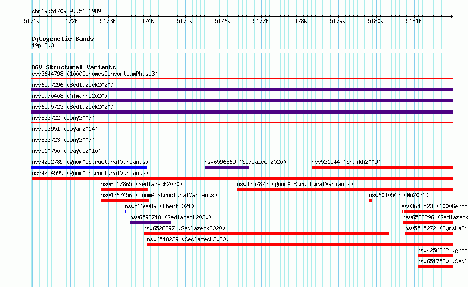Open the nsv6597296 (Sedlazeck2020) variant label
This screenshot has height=287, width=468.
click(x=73, y=85)
